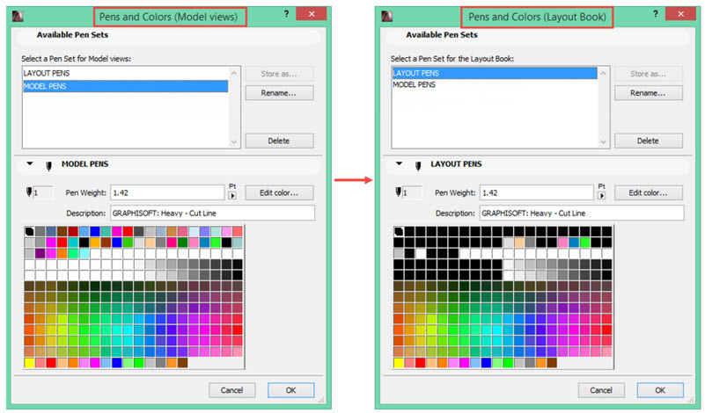Screen dimensions: 705x413
Task: Click Delete in Layout Book dialog
Action: [x=649, y=141]
